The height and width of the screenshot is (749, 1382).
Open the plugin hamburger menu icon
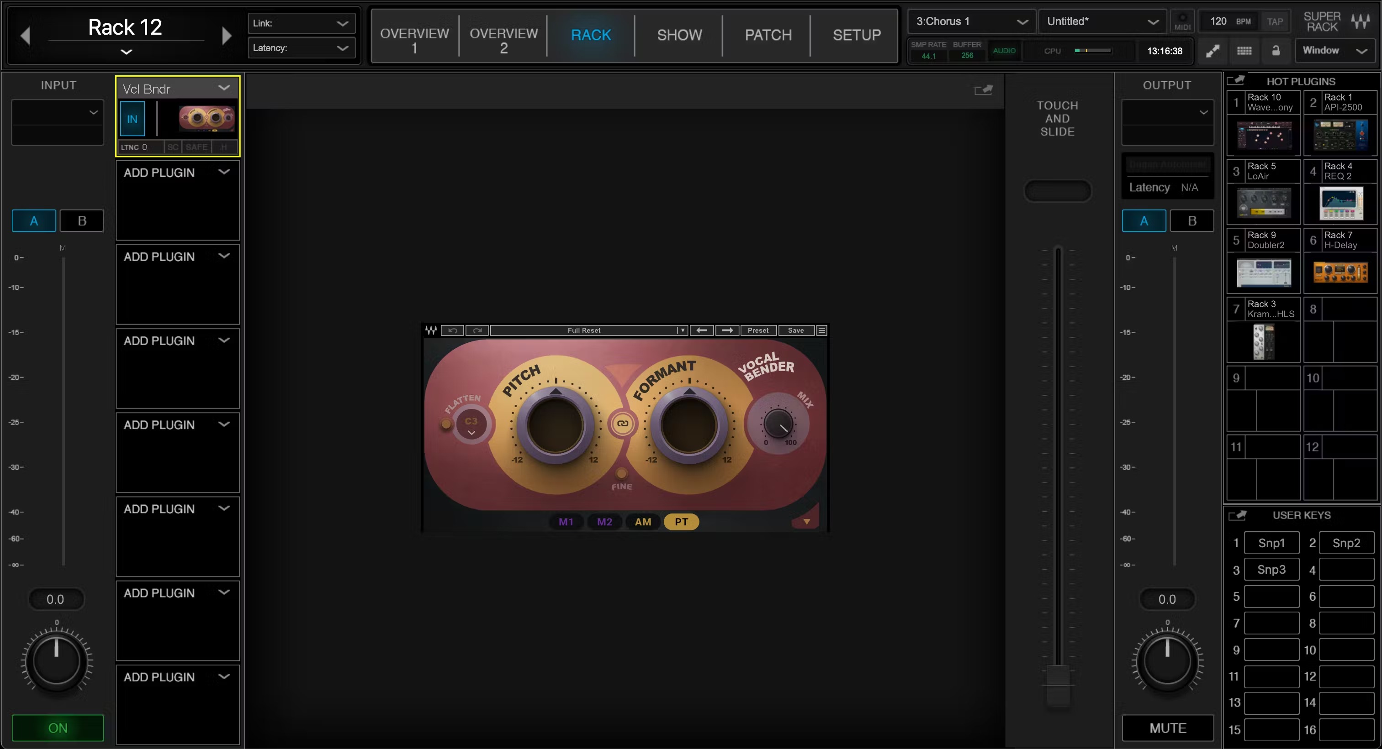pyautogui.click(x=821, y=330)
